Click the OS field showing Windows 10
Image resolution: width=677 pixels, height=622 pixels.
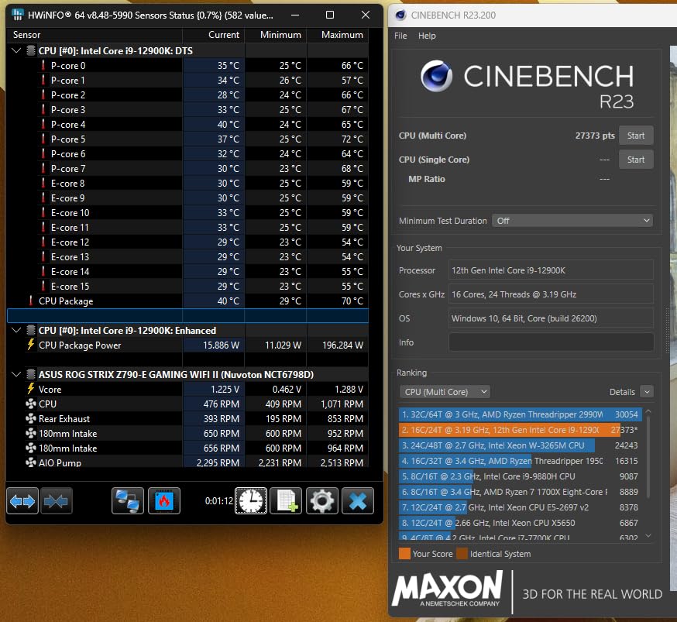[551, 318]
